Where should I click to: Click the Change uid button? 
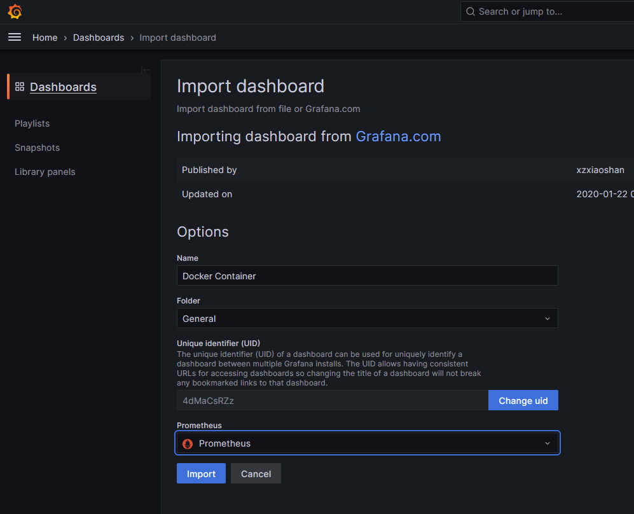[523, 400]
